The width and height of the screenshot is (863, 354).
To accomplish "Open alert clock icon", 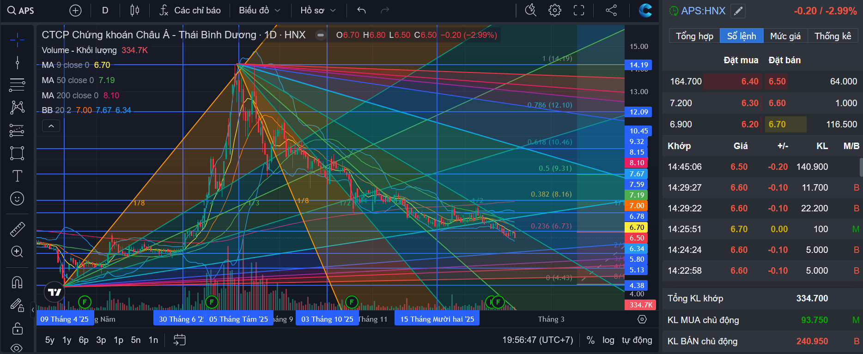I will click(531, 10).
